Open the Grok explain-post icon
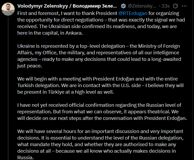This screenshot has height=160, width=194. tap(175, 6)
